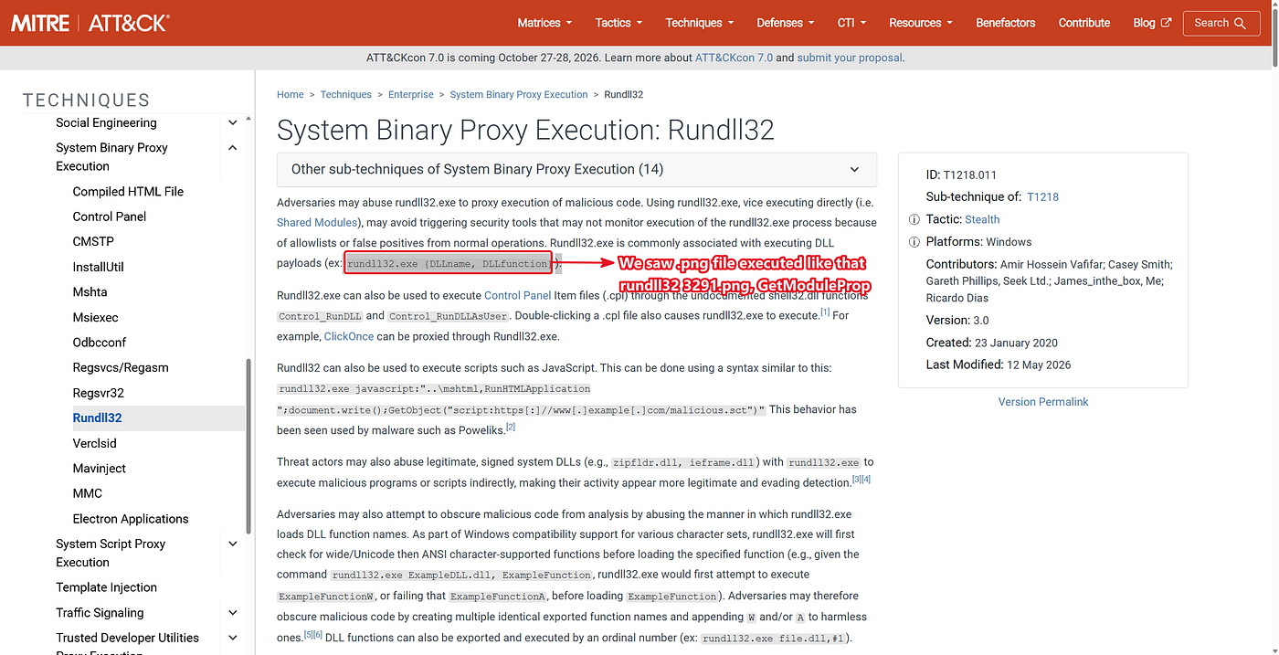Go to the Home breadcrumb
1279x655 pixels.
coord(291,94)
